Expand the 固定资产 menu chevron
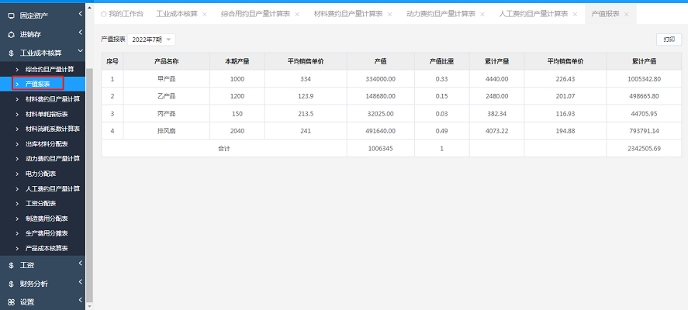Viewport: 688px width, 310px height. 81,14
